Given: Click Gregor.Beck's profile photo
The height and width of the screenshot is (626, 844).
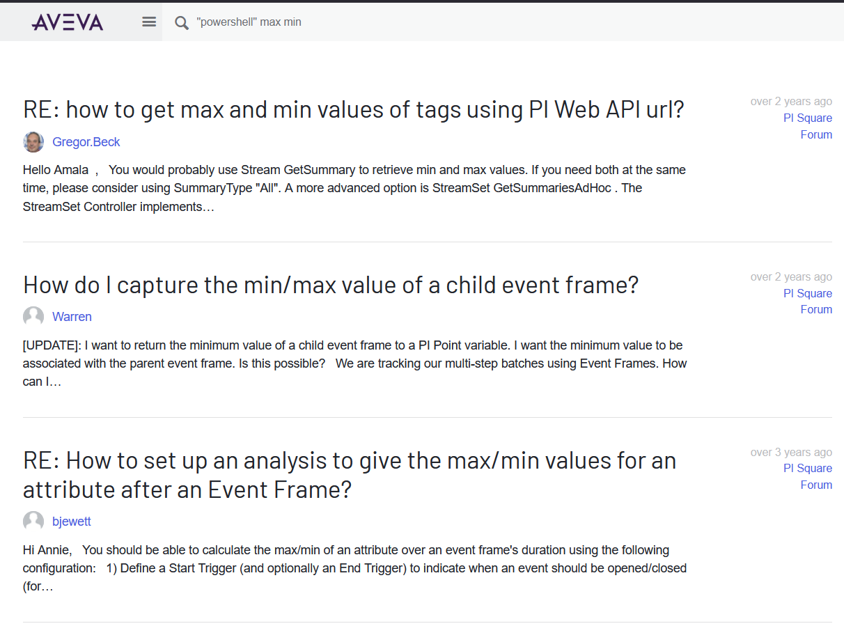Looking at the screenshot, I should coord(33,142).
